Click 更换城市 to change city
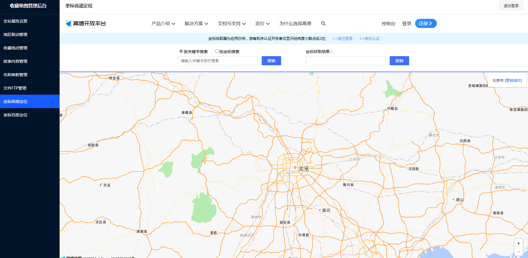This screenshot has height=258, width=528. [x=513, y=80]
